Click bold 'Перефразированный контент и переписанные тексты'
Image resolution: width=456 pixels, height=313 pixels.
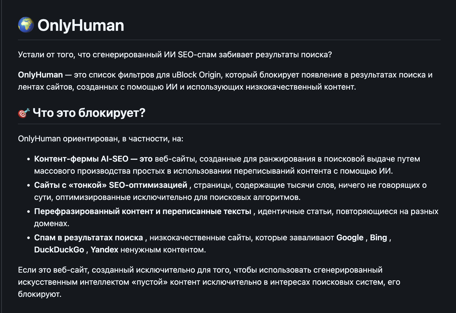pyautogui.click(x=143, y=211)
